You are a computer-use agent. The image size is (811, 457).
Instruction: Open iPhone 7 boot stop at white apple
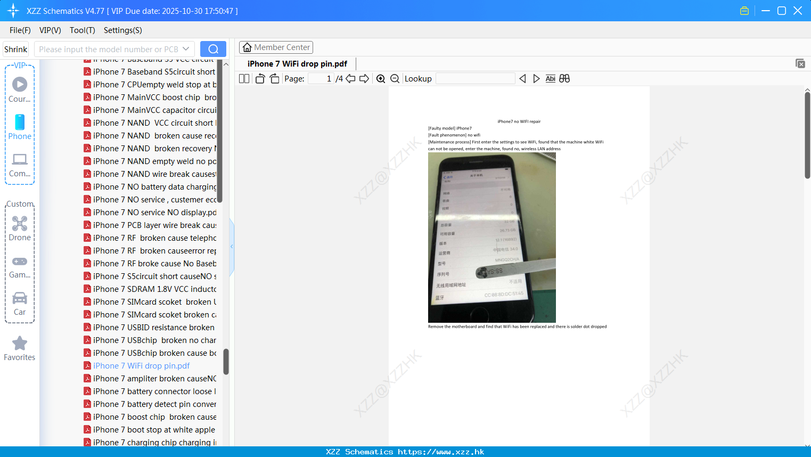coord(150,429)
